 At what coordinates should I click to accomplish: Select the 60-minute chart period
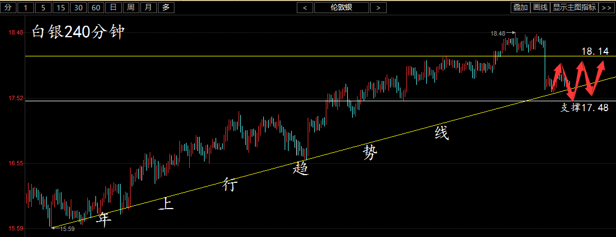pos(96,7)
